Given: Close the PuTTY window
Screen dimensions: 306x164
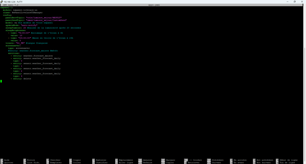Looking at the screenshot, I should (x=302, y=1).
